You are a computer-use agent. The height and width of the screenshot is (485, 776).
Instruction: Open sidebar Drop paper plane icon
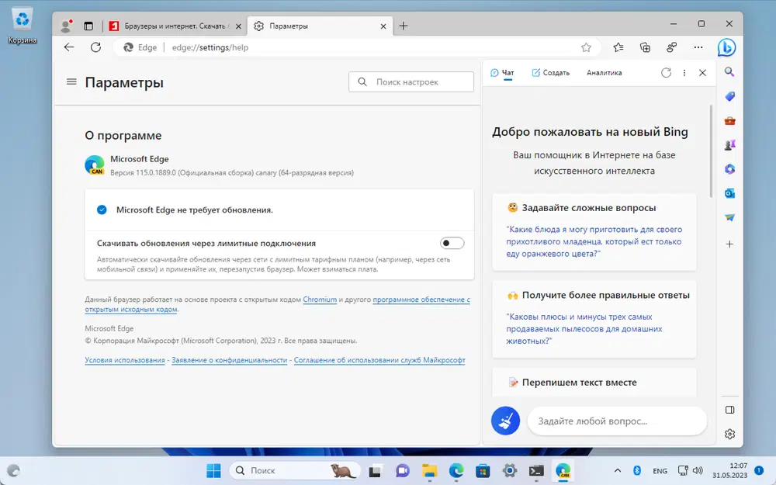coord(729,218)
